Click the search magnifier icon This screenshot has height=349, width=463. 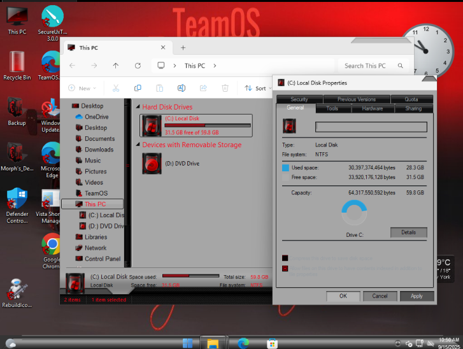(400, 66)
